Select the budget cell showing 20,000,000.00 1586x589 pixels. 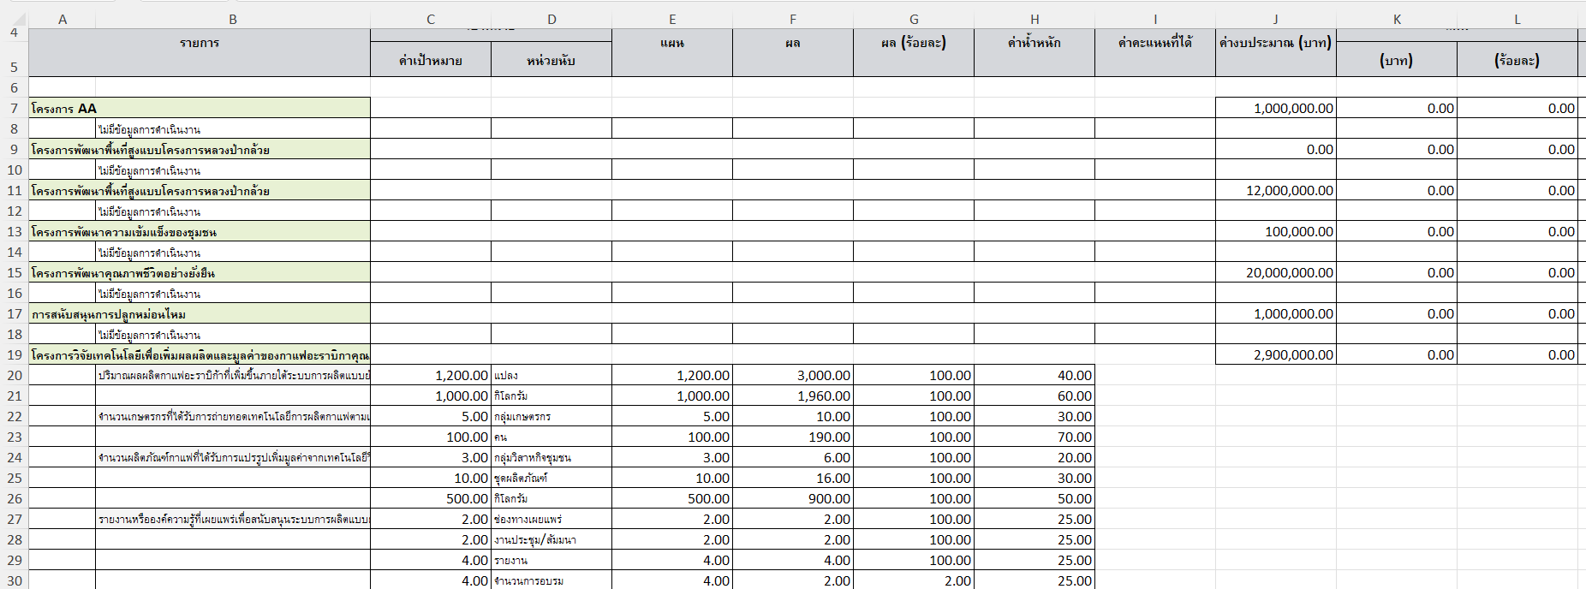(x=1275, y=272)
